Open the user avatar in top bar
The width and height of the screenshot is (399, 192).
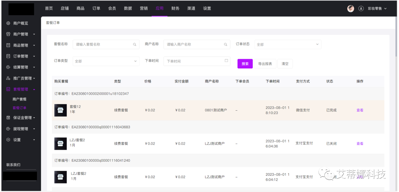tap(351, 9)
